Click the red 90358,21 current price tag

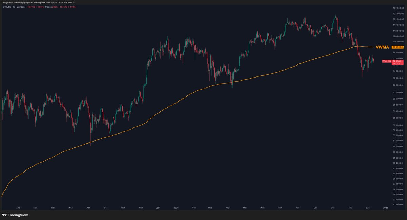(x=397, y=61)
